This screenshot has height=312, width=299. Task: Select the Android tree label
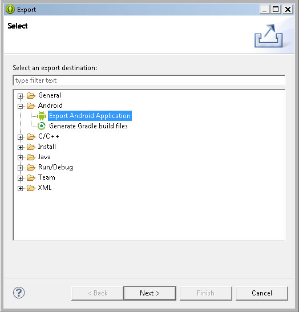(x=50, y=106)
